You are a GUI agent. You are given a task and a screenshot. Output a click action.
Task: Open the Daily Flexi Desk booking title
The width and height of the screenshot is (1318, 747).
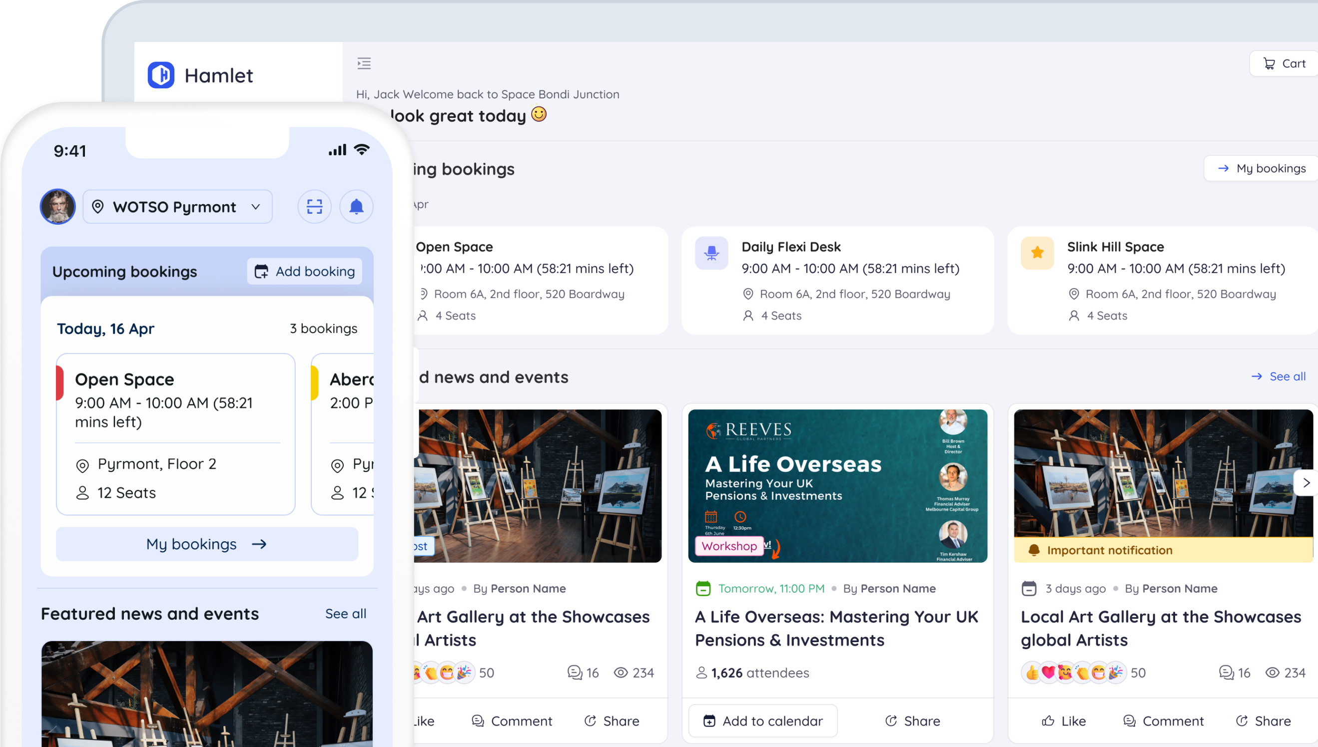(791, 247)
